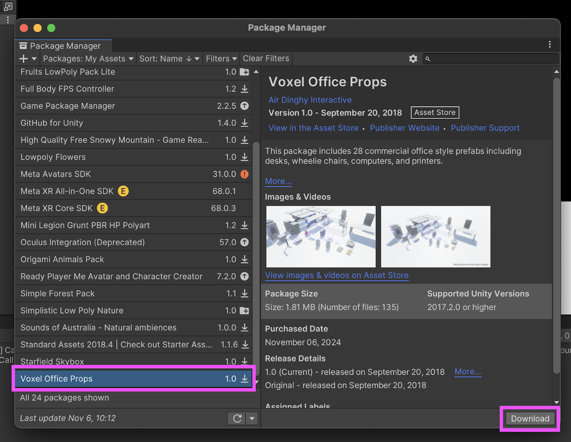
Task: Click the search packages input field
Action: click(x=491, y=59)
